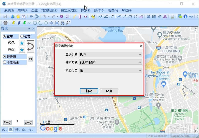Open the 搜索方式 dropdown showing 视野内搜索
Image resolution: width=199 pixels, height=138 pixels.
(x=110, y=62)
